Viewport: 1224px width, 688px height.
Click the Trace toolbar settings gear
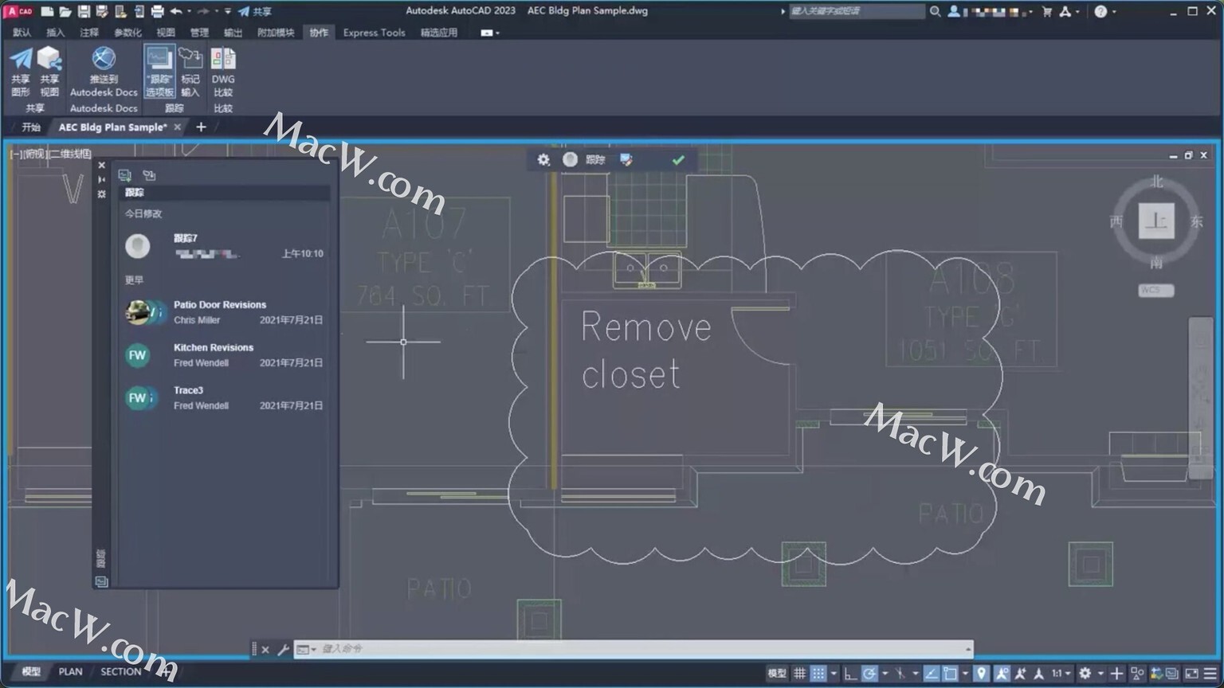pos(543,160)
